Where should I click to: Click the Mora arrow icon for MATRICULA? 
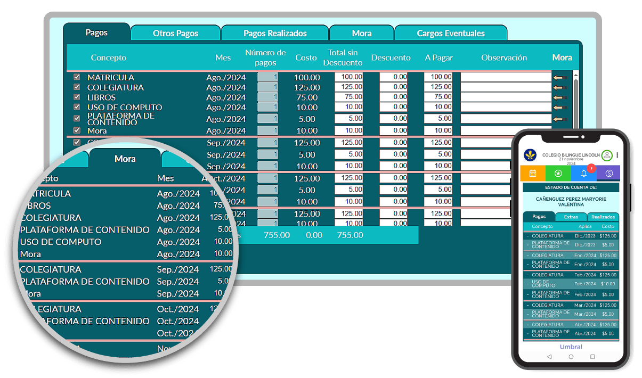pos(559,78)
